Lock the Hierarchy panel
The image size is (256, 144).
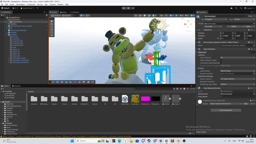(x=44, y=12)
